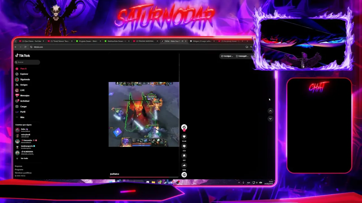Open the Amigos section
Viewport: 362px width, 203px height.
tap(21, 85)
